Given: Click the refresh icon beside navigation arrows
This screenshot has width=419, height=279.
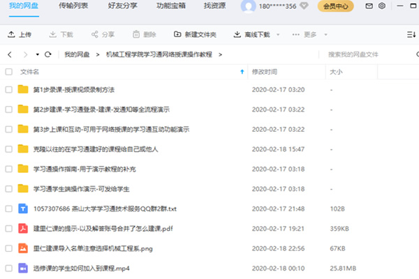Looking at the screenshot, I should (47, 54).
